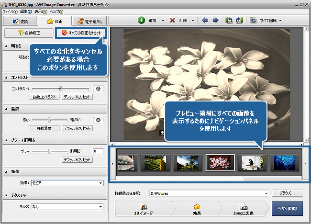This screenshot has width=311, height=224.
Task: Click the auto indicator icon beside contrast slider
Action: coord(98,89)
